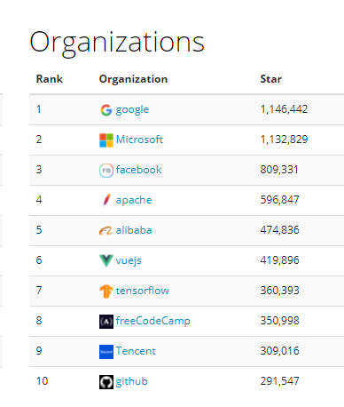Click the github octocat icon
344x407 pixels.
pos(106,382)
